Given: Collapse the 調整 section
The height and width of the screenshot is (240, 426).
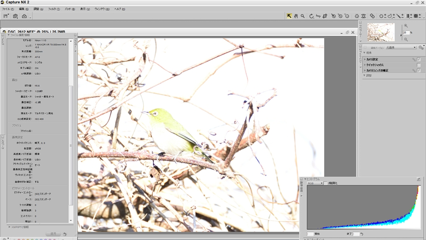Looking at the screenshot, I should (364, 75).
